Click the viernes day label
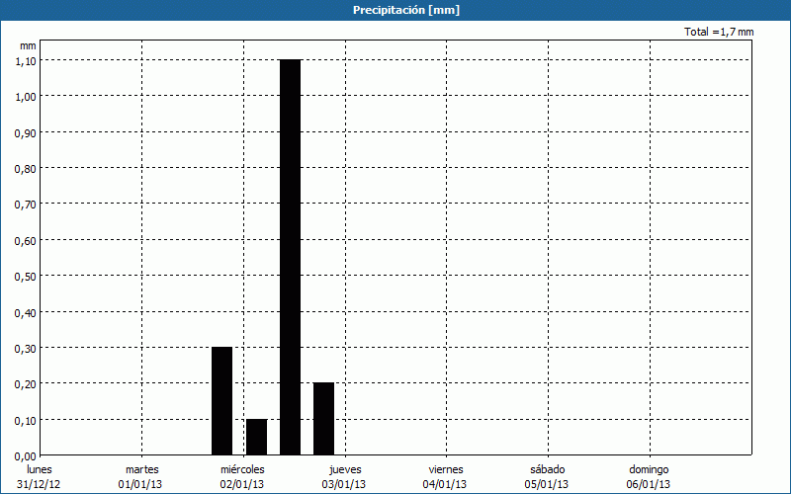Viewport: 791px width, 494px height. [x=446, y=469]
